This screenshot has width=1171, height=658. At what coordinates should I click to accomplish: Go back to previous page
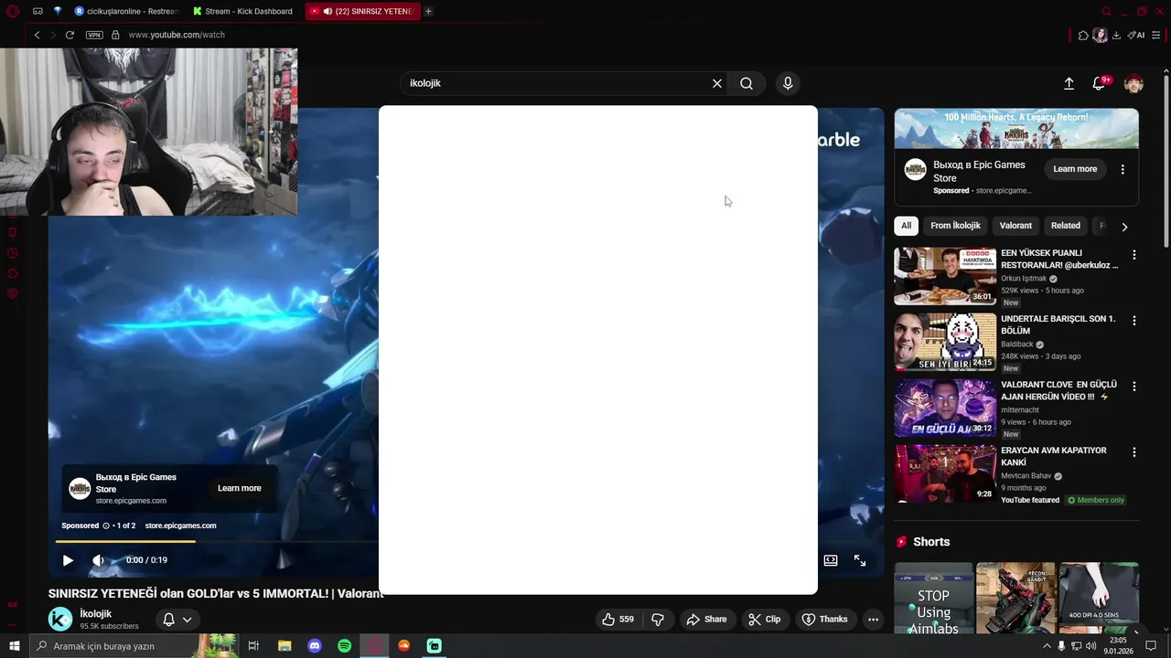tap(37, 35)
